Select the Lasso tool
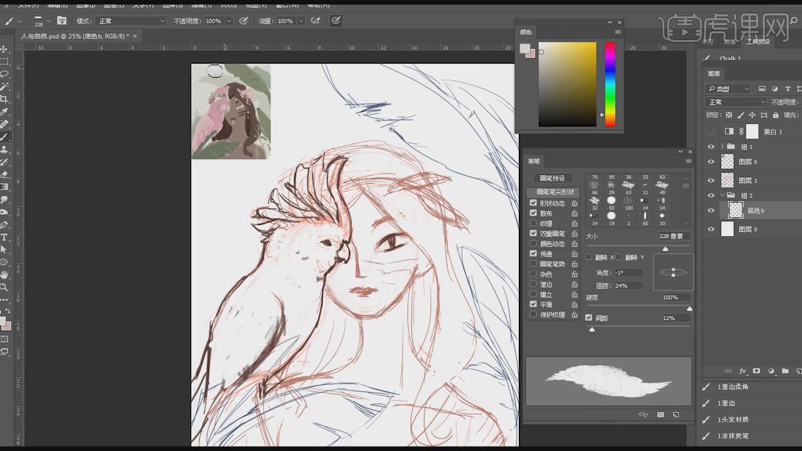The image size is (802, 451). (x=4, y=74)
